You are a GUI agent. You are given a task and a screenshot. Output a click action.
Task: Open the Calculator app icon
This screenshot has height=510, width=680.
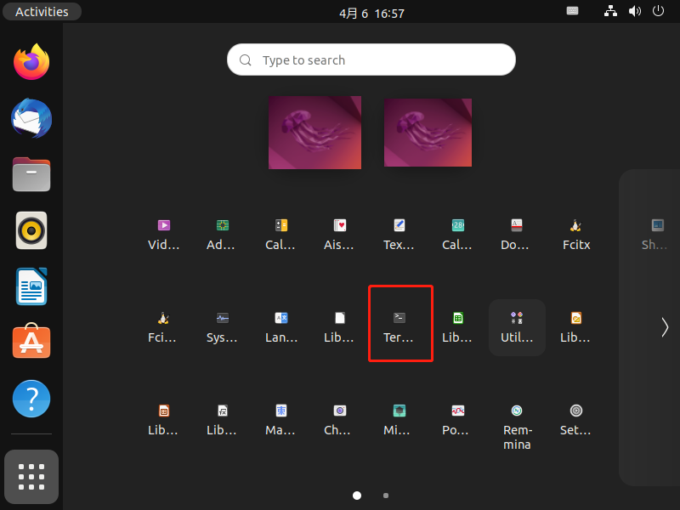[x=281, y=225]
